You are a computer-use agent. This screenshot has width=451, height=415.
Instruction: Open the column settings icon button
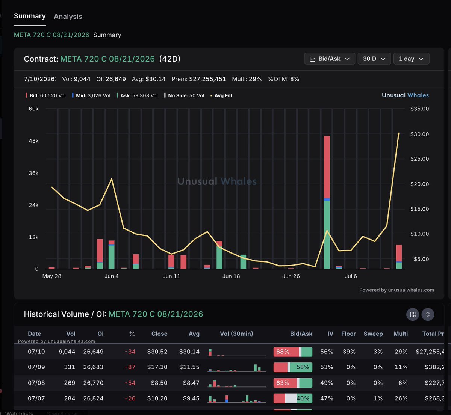[413, 314]
